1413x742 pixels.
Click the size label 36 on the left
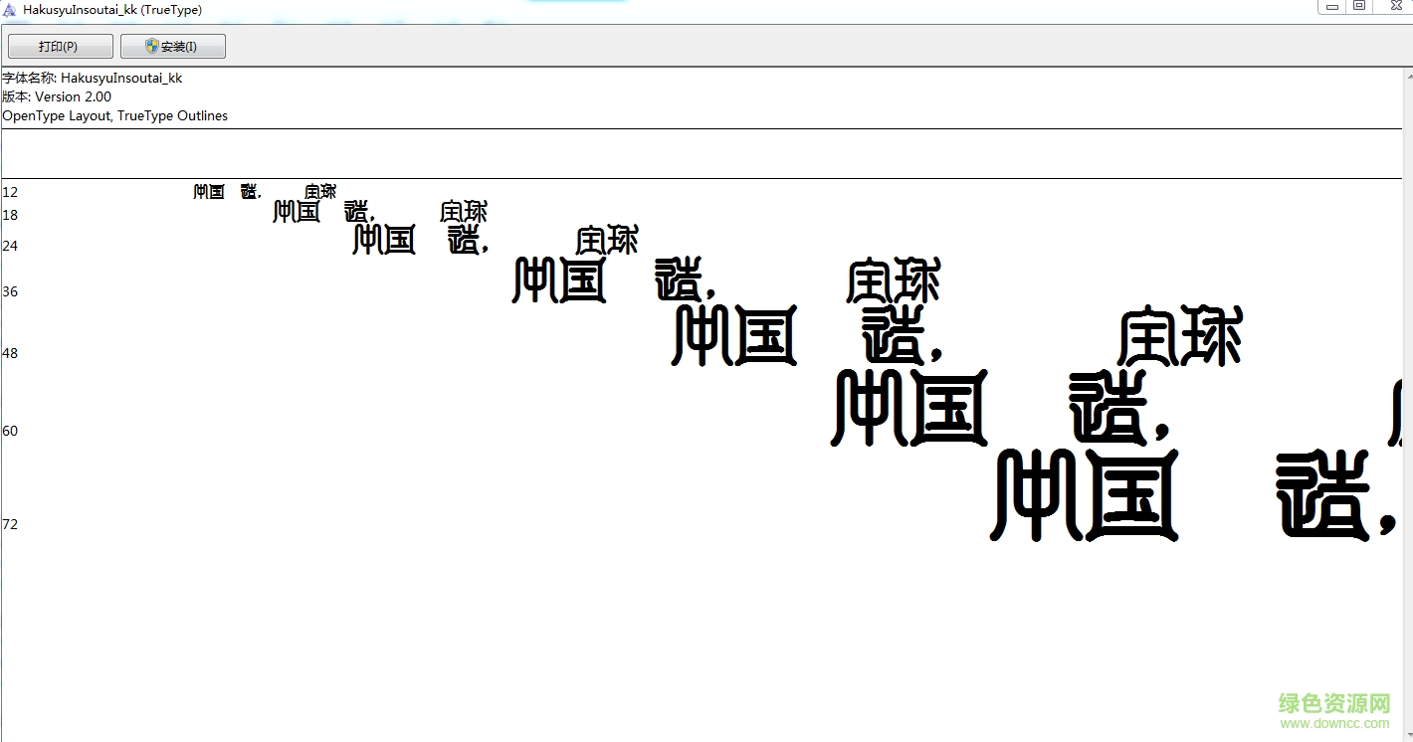click(10, 291)
